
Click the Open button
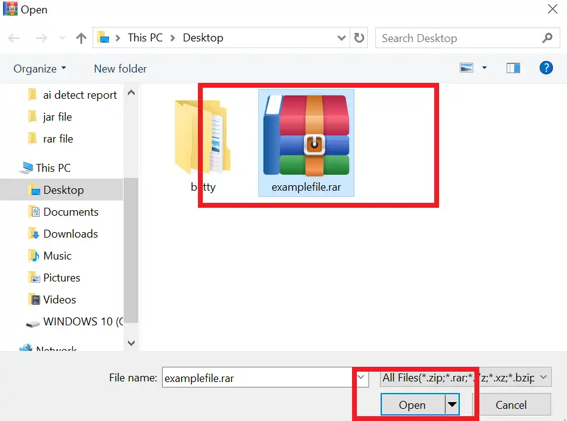click(412, 405)
